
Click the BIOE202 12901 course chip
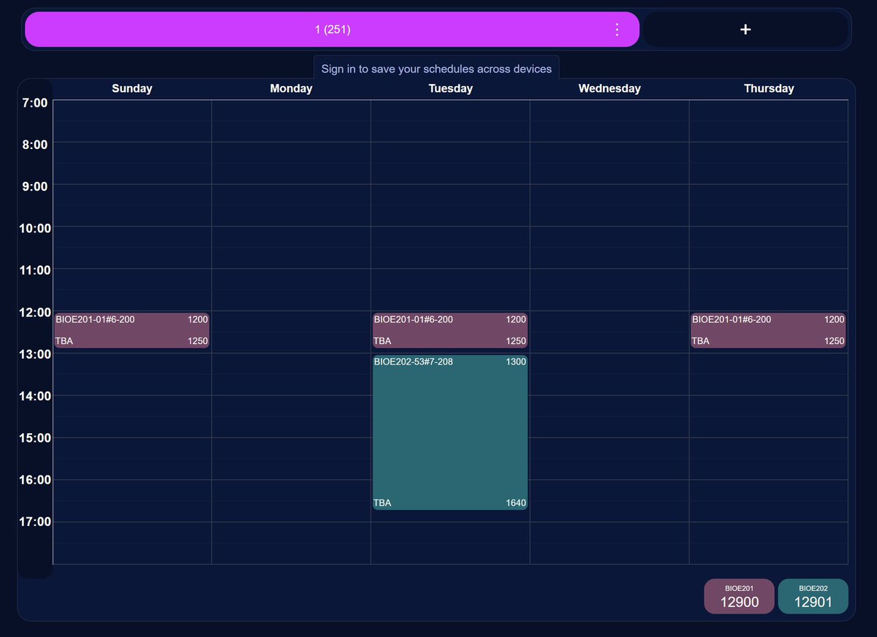coord(813,596)
